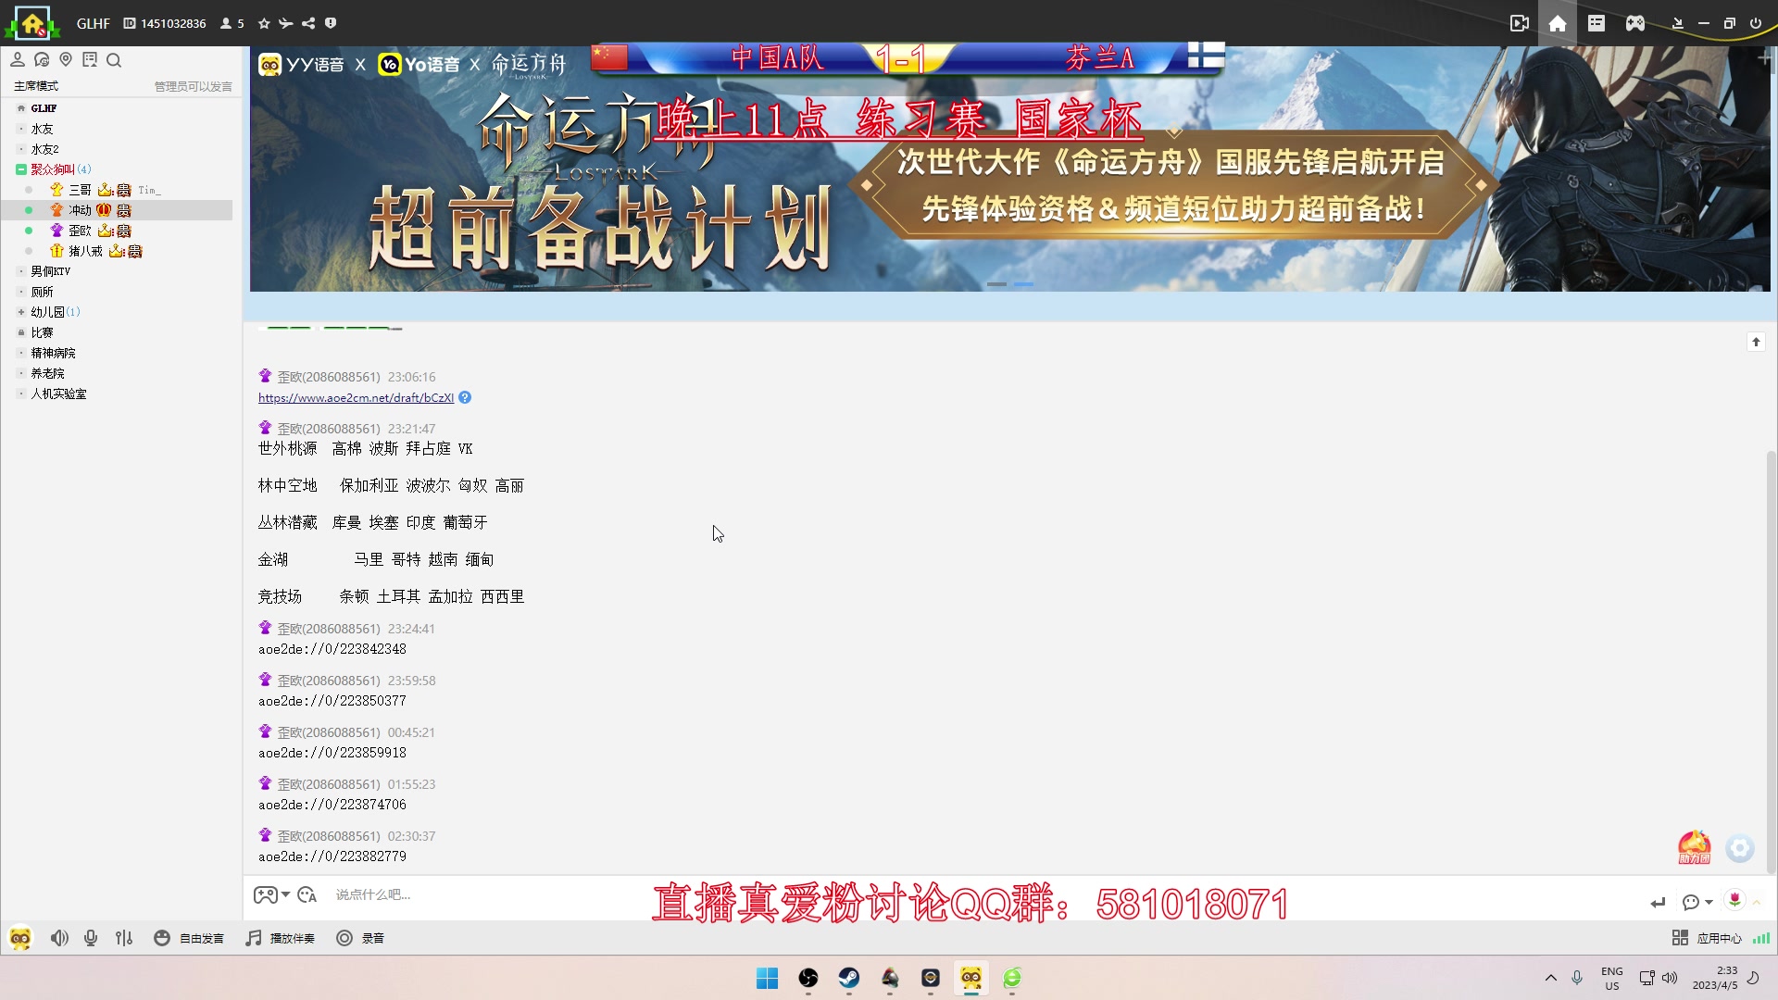Image resolution: width=1778 pixels, height=1000 pixels.
Task: Share the channel via share icon
Action: pos(308,23)
